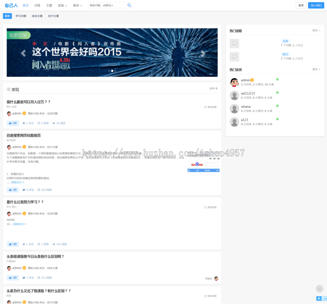
Task: Click the bottom-right blue floating widget
Action: click(322, 299)
